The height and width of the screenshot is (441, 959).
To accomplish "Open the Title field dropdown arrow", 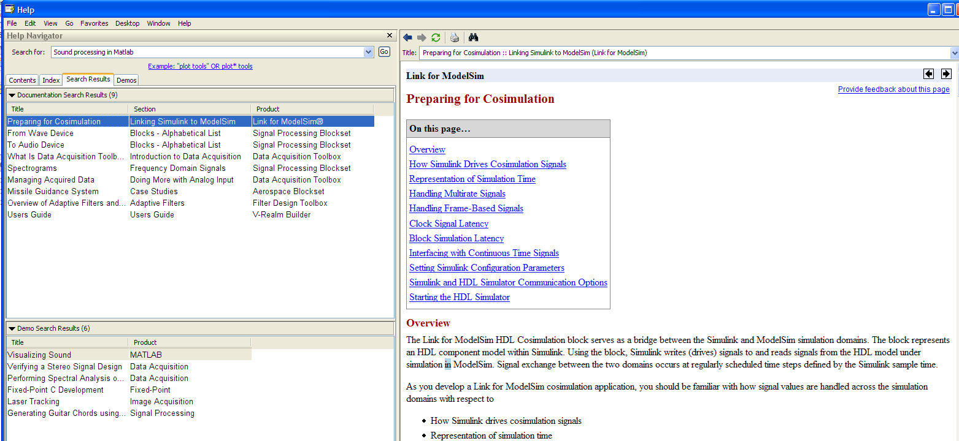I will pyautogui.click(x=954, y=53).
